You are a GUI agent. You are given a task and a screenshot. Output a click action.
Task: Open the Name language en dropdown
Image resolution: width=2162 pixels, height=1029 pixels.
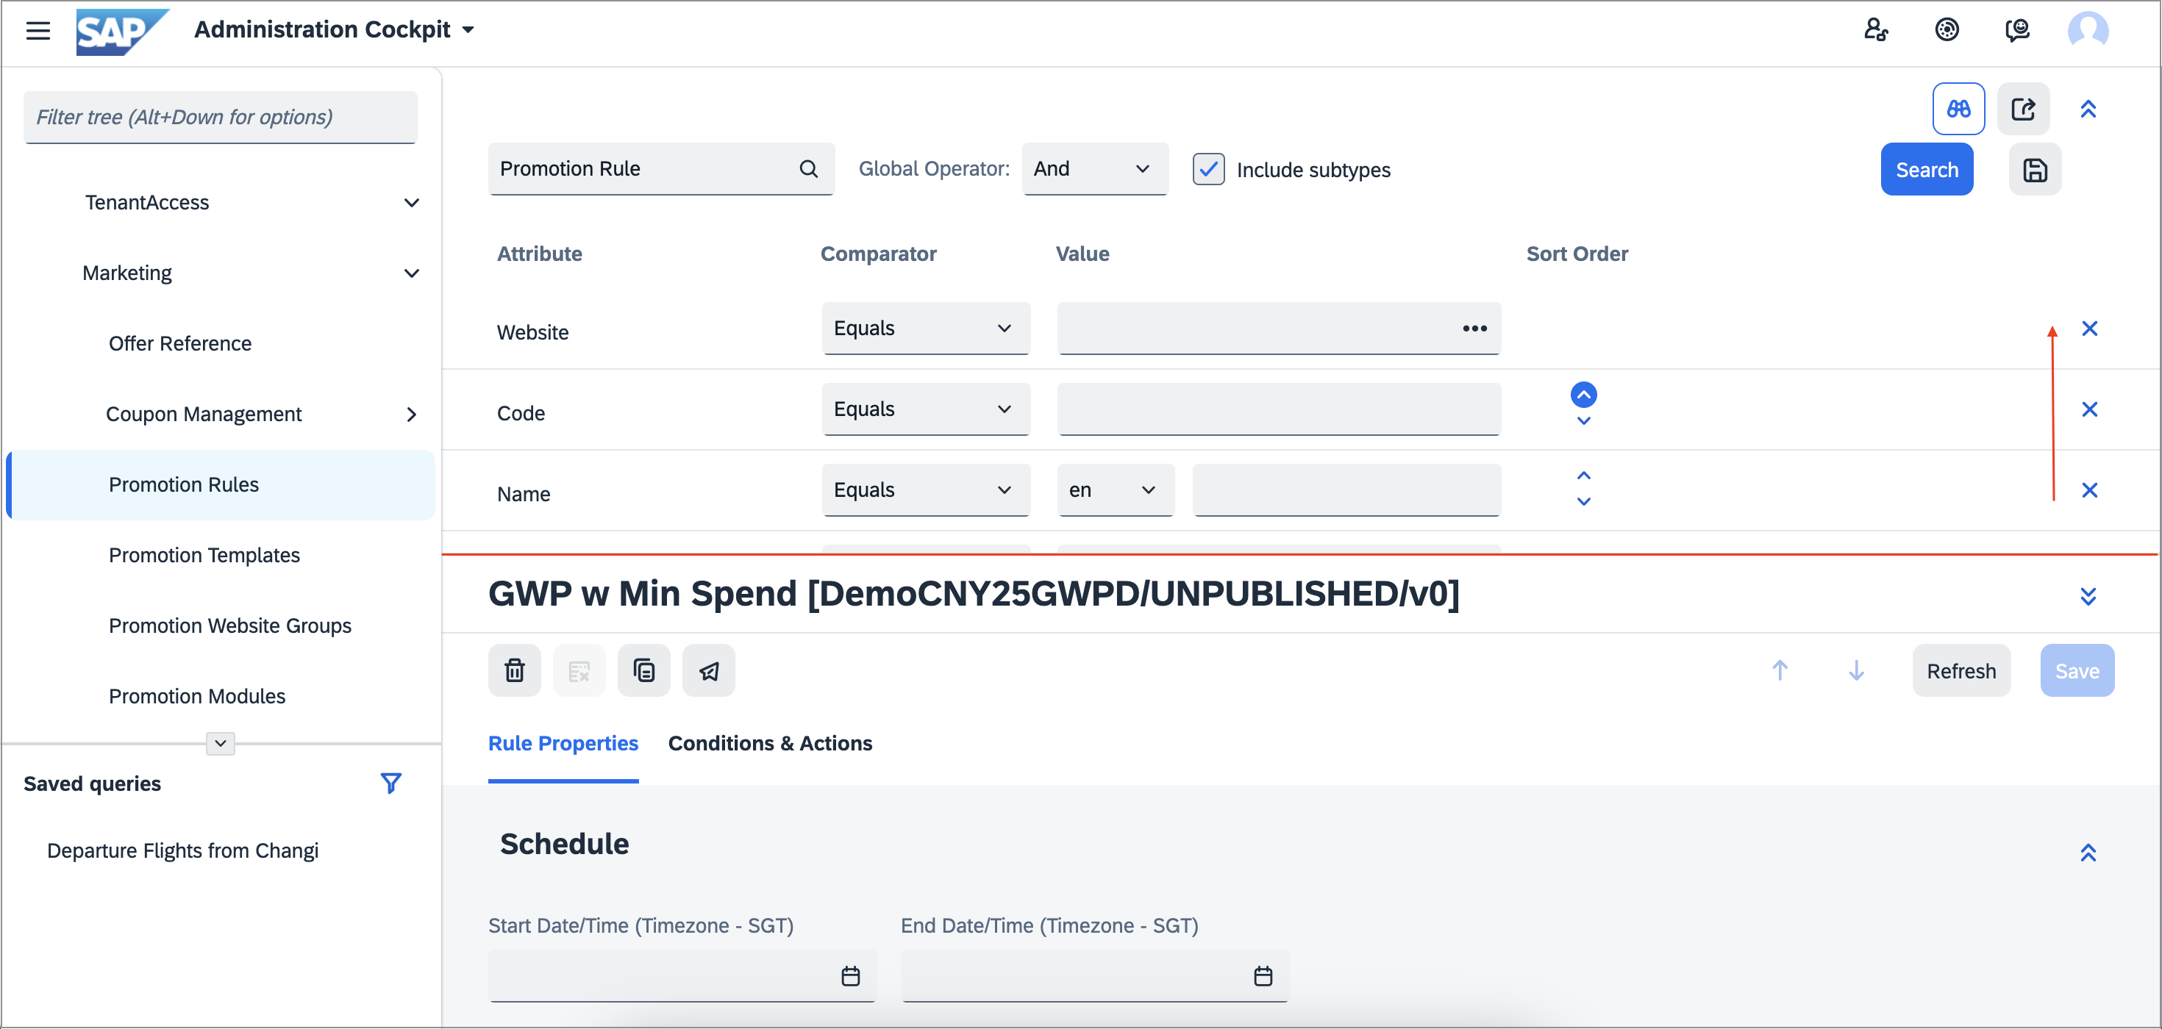coord(1115,490)
